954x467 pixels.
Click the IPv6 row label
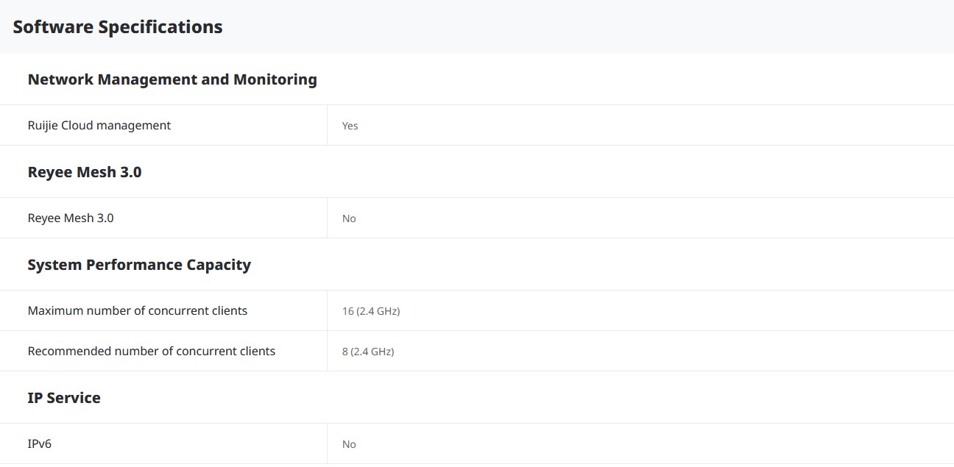pos(40,444)
